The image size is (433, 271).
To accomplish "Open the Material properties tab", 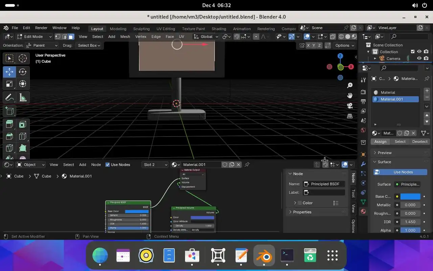I will click(x=363, y=211).
